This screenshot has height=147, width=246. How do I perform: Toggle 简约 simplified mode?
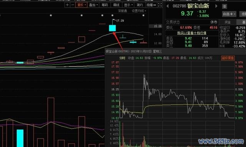[x=140, y=5]
